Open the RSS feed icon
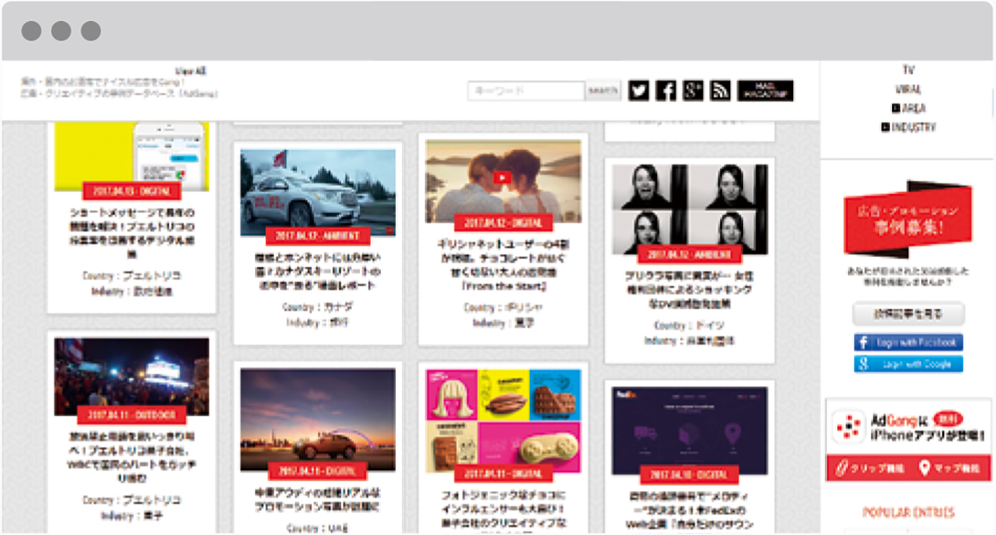This screenshot has width=996, height=535. (x=720, y=91)
